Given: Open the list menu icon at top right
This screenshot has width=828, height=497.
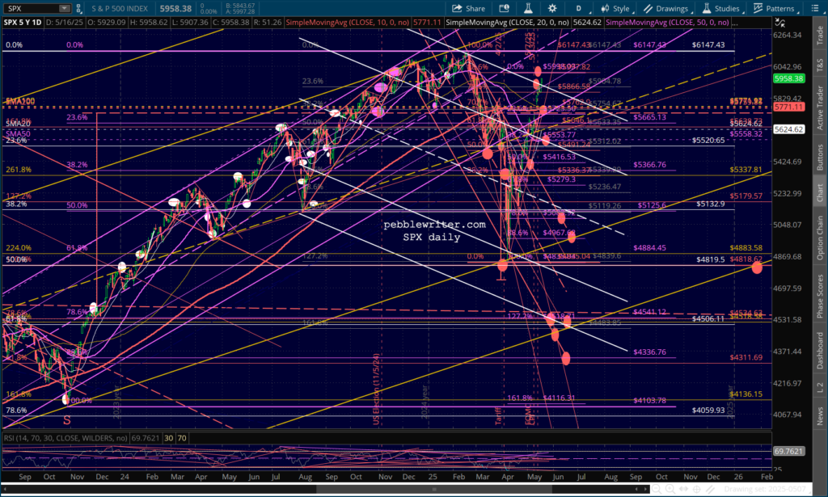Looking at the screenshot, I should tap(816, 8).
